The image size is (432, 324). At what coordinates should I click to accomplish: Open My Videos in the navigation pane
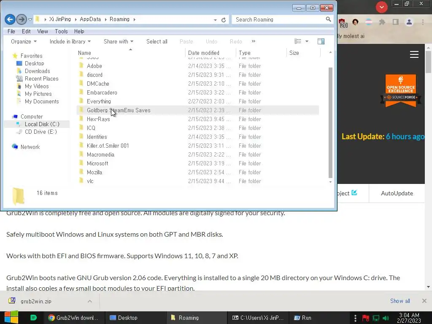pyautogui.click(x=37, y=86)
